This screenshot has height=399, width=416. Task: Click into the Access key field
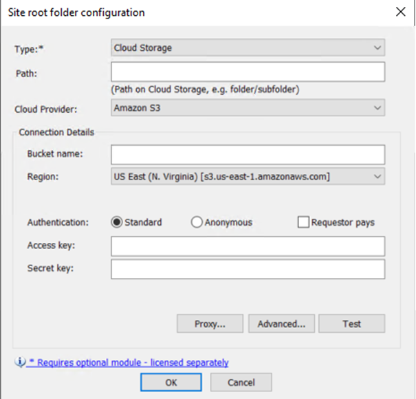tap(248, 246)
